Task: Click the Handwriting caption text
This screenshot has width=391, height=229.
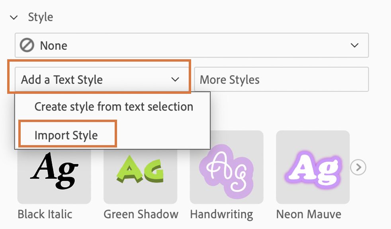Action: pos(221,214)
